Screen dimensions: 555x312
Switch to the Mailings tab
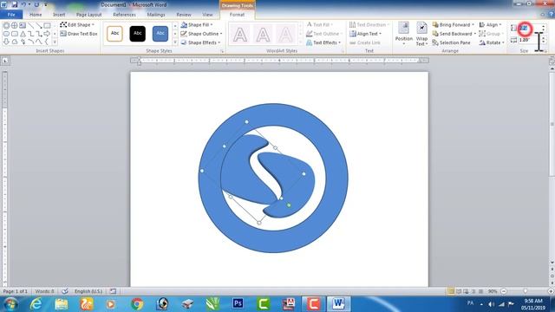(156, 15)
